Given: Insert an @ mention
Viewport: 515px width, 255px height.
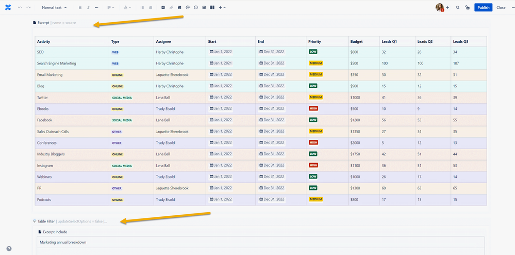Looking at the screenshot, I should tap(188, 7).
